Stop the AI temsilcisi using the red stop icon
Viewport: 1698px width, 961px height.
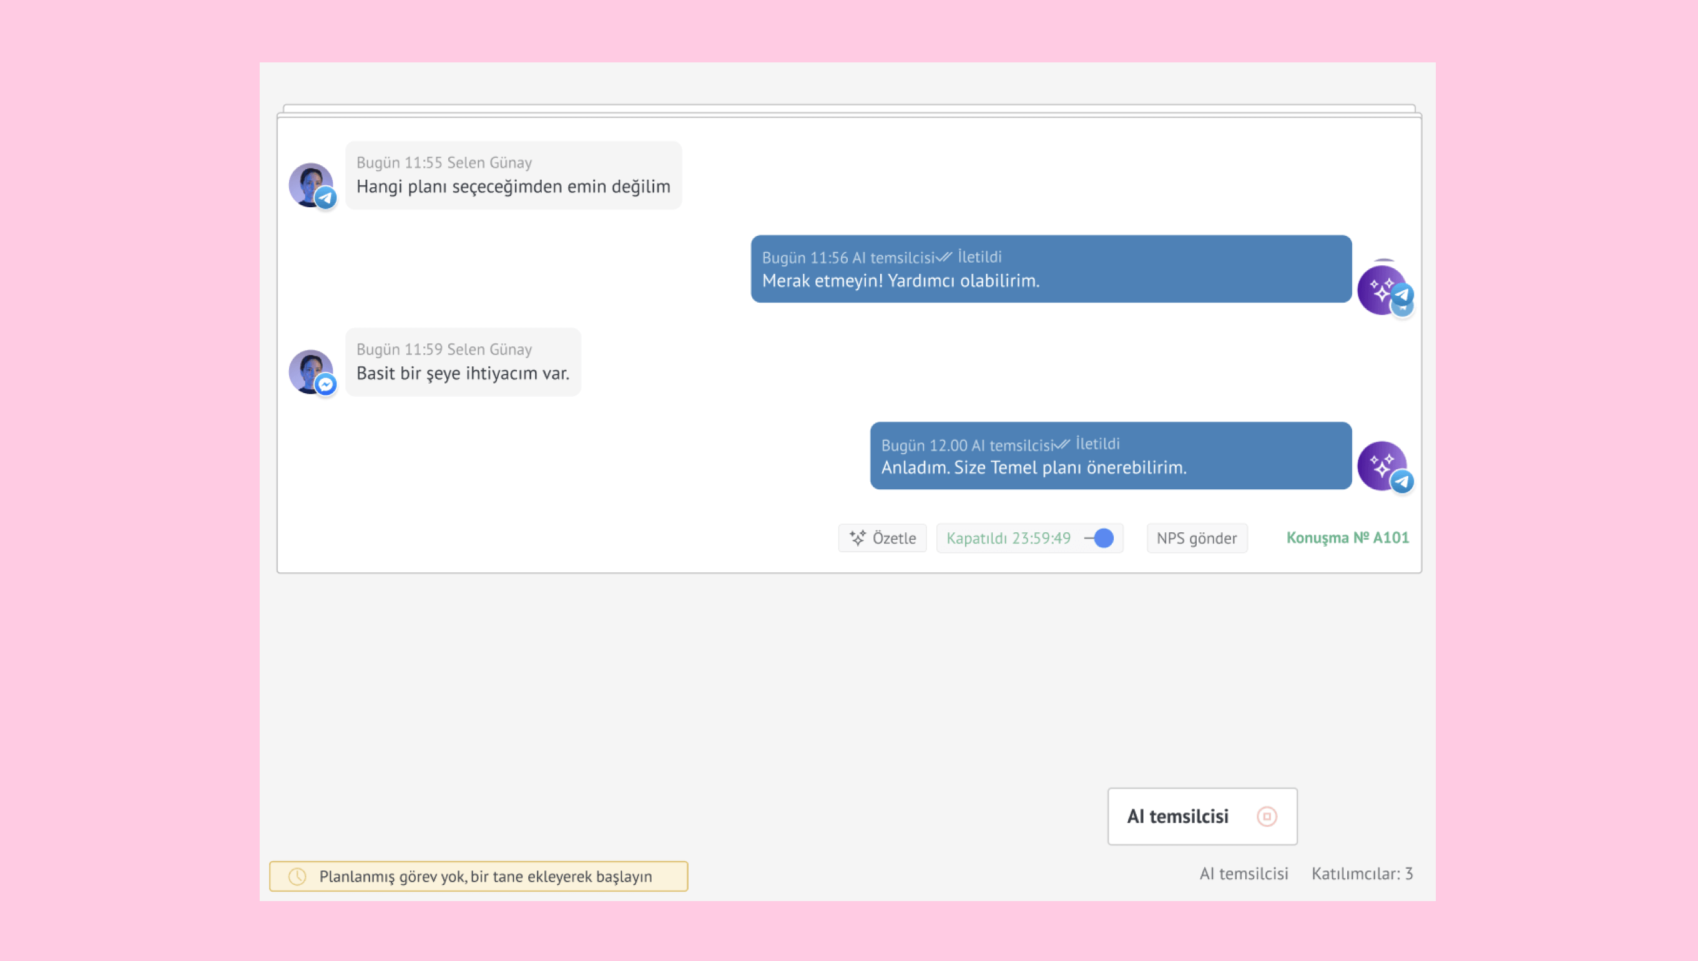point(1266,816)
